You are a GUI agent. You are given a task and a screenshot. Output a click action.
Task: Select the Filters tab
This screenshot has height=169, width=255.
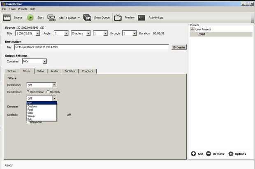point(27,71)
